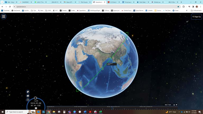
Task: Open the NASASpaceFlight bookmark
Action: [x=94, y=11]
